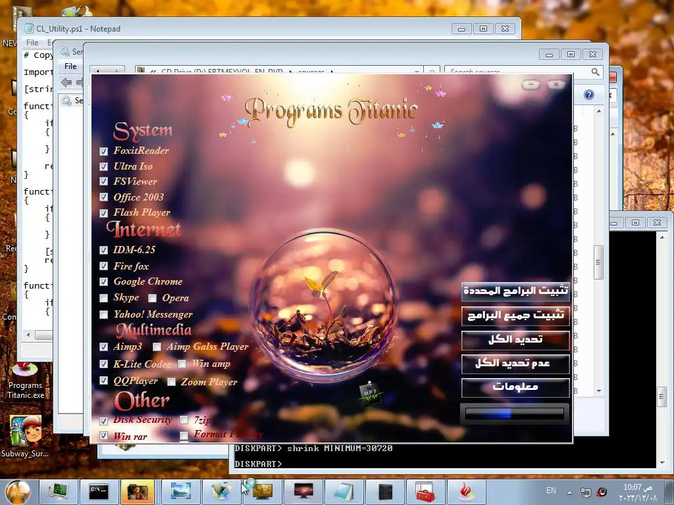Click the EN language indicator
This screenshot has width=674, height=505.
pyautogui.click(x=551, y=491)
